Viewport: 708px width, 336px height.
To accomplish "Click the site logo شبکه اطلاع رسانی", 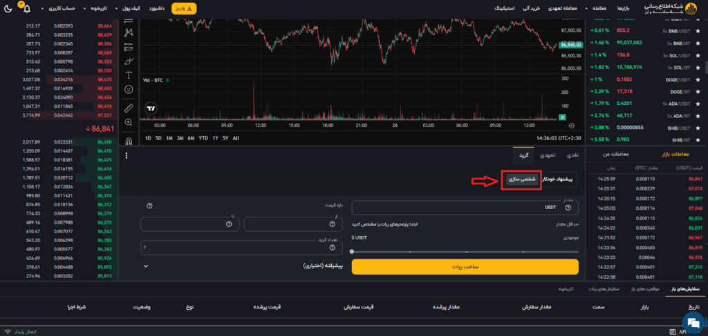I will click(671, 8).
